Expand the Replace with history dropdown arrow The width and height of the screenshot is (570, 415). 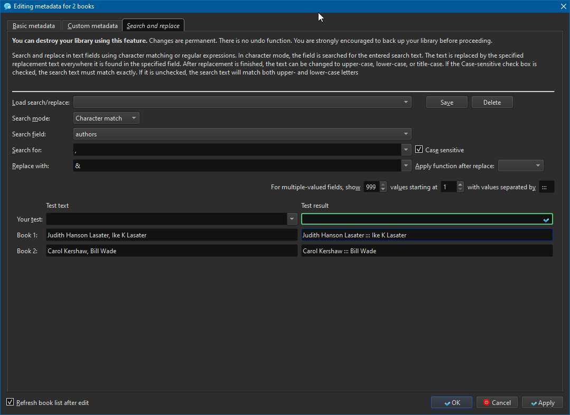coord(406,166)
